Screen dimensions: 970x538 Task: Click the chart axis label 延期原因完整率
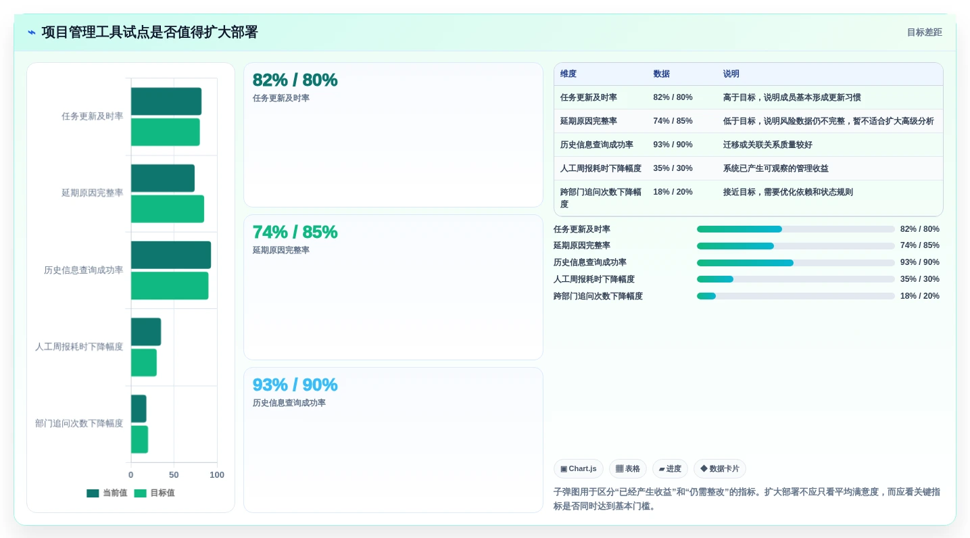tap(93, 193)
